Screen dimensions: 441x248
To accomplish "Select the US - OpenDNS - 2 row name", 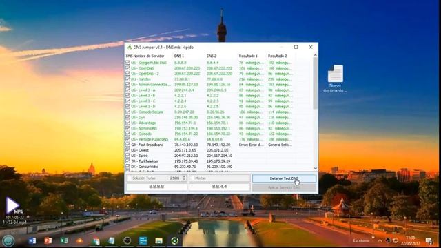I will pos(145,74).
